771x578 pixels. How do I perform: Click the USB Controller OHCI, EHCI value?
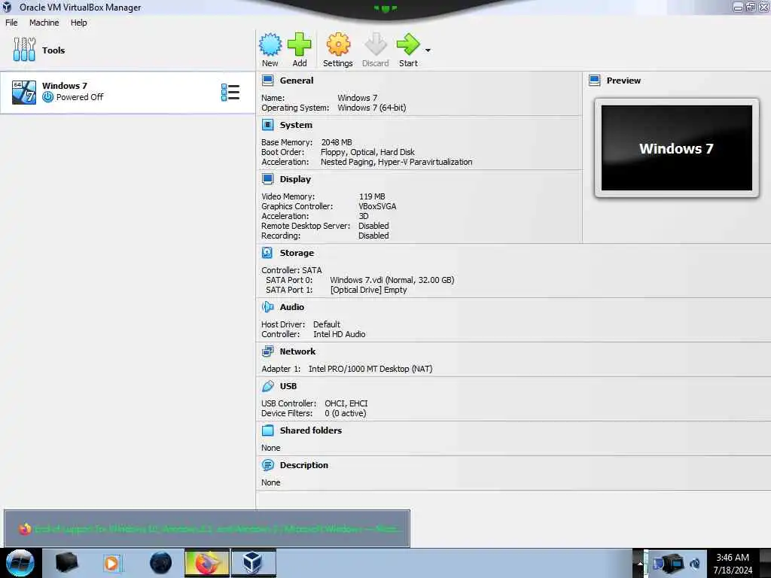pyautogui.click(x=346, y=403)
